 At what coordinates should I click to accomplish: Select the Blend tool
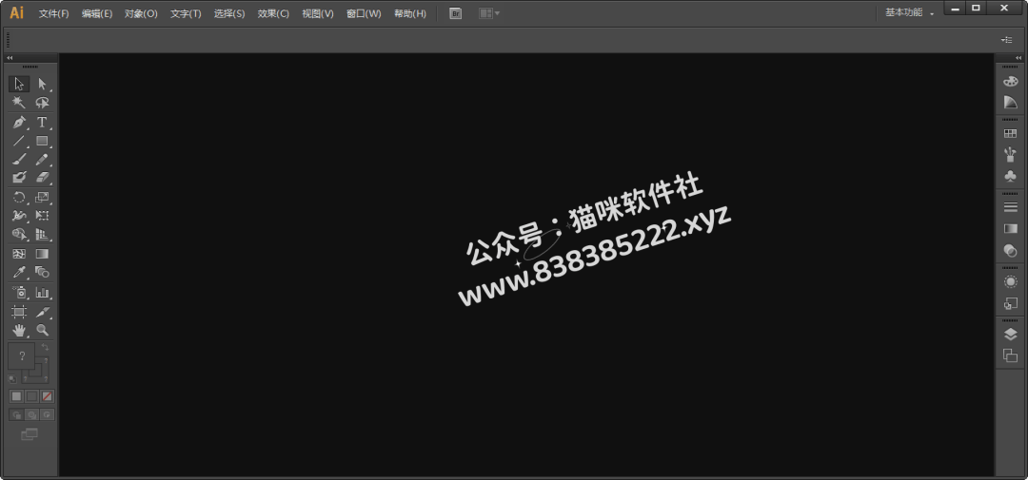coord(42,272)
